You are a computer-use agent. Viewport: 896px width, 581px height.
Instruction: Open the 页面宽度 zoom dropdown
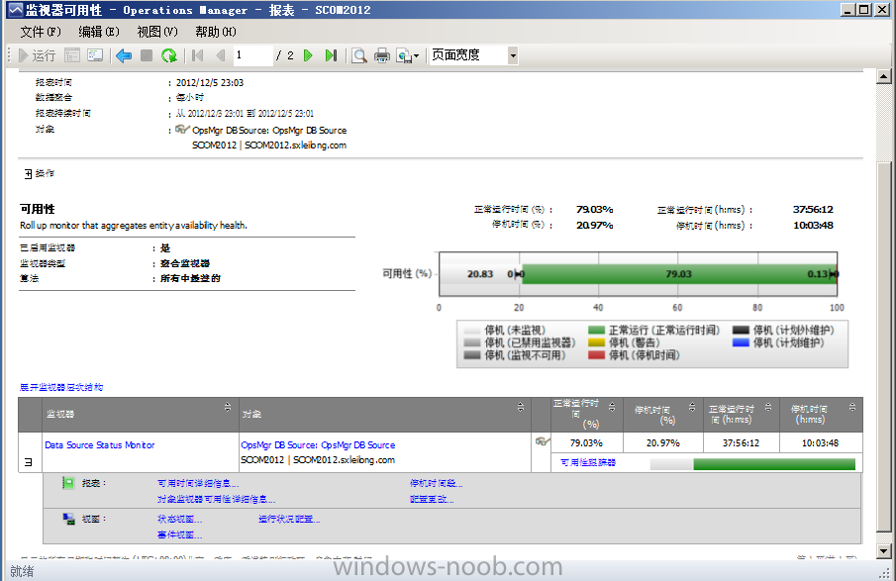[x=513, y=55]
